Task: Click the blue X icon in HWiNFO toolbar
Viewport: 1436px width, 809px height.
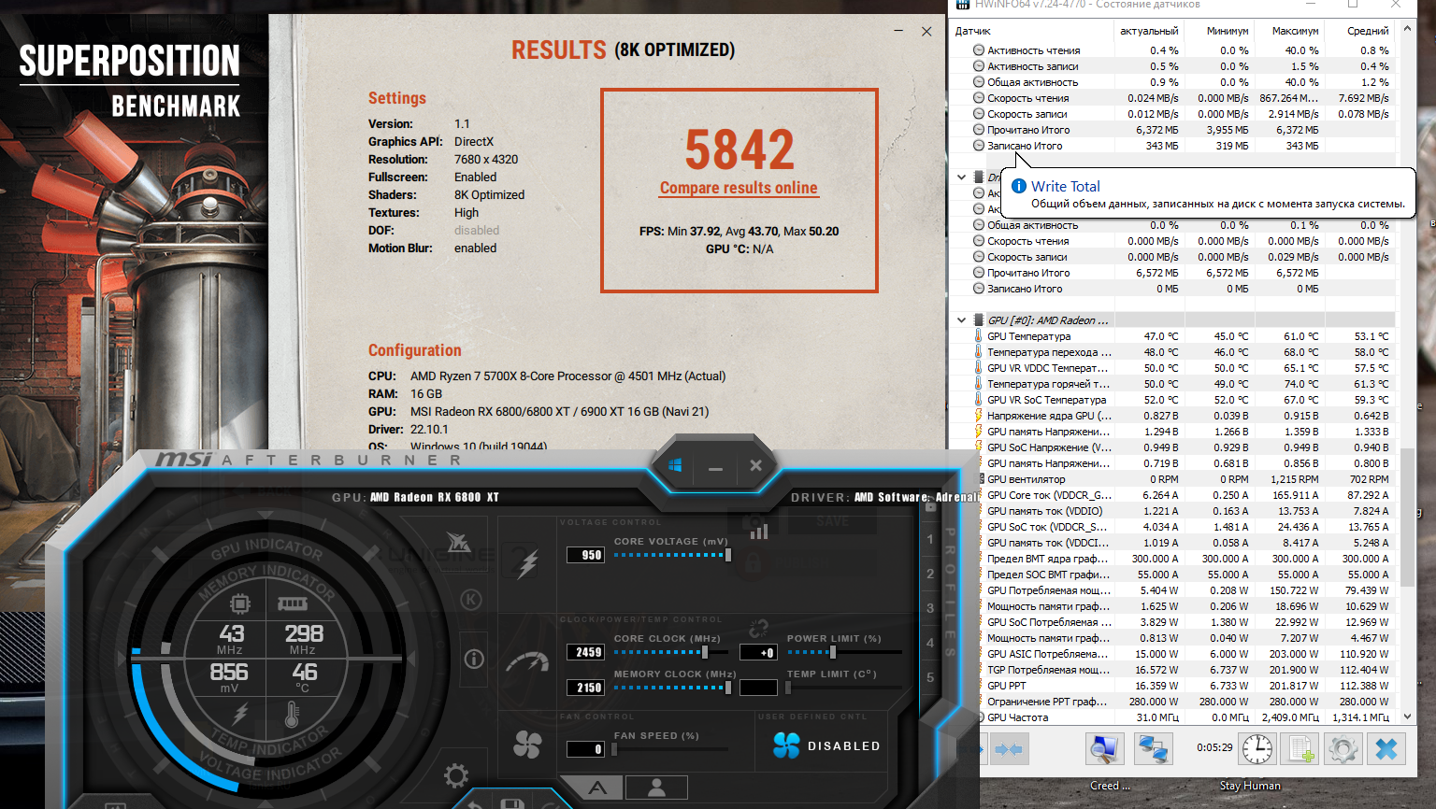Action: click(1386, 749)
